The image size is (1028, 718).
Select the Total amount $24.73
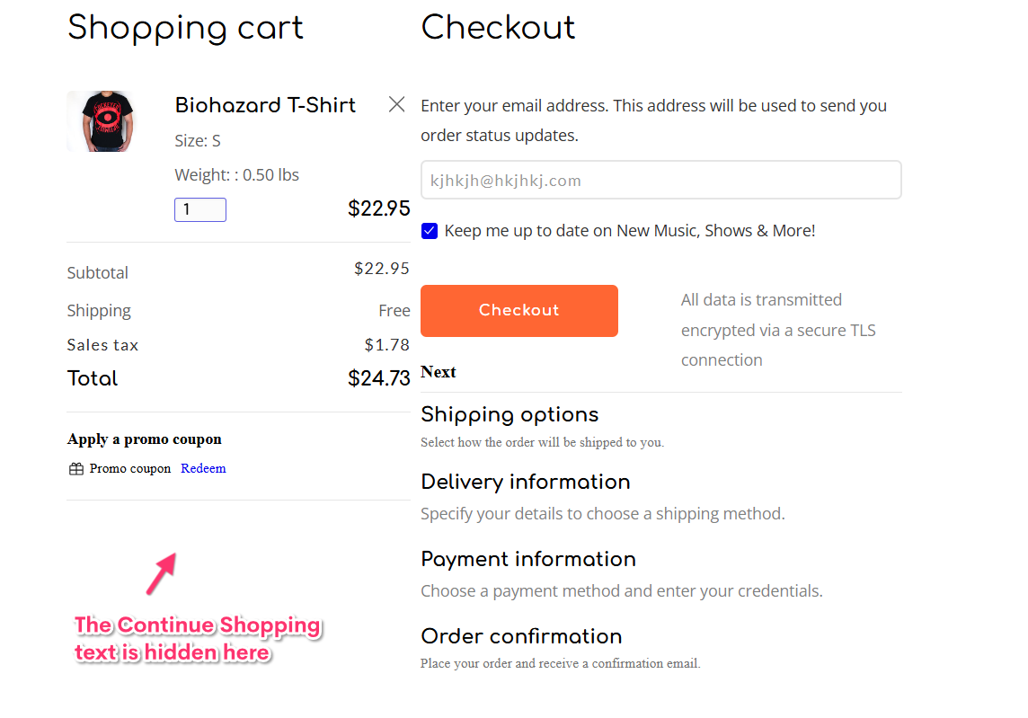pyautogui.click(x=379, y=378)
